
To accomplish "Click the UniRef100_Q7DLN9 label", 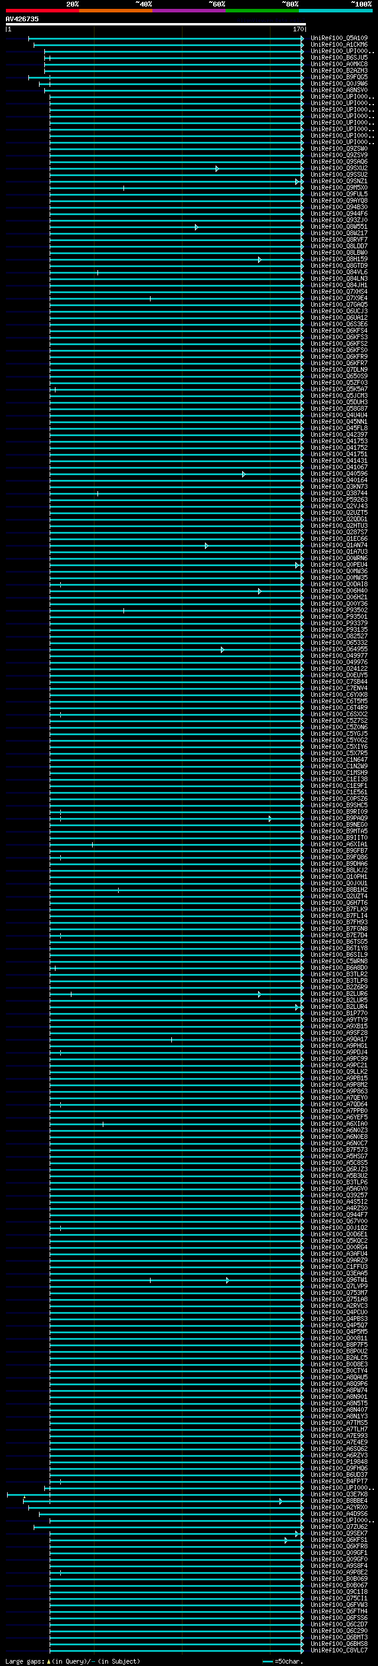I will 339,369.
